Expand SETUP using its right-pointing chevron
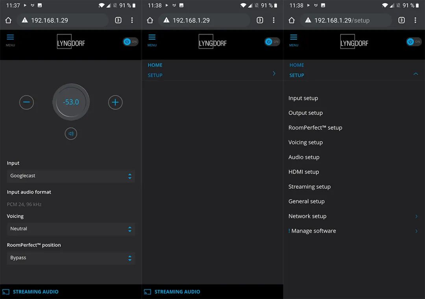Screen dimensions: 425x299 click(274, 74)
